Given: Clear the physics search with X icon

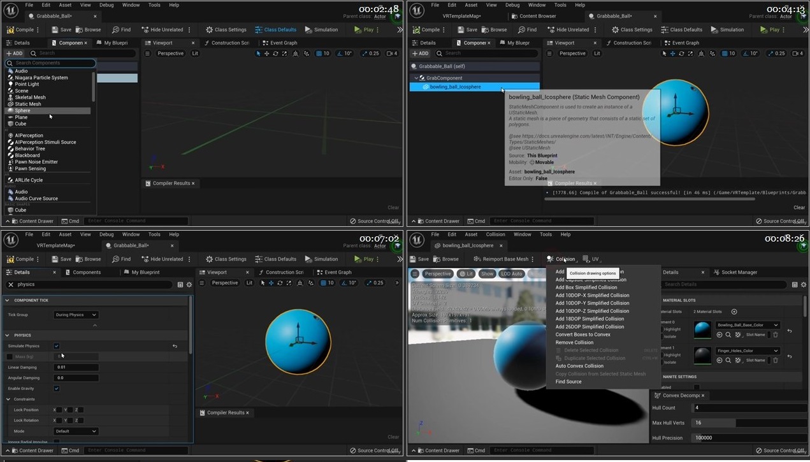Looking at the screenshot, I should tap(11, 285).
